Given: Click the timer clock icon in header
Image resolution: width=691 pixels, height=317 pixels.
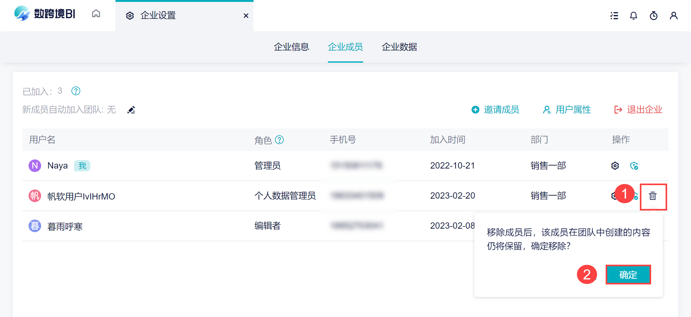Looking at the screenshot, I should click(x=654, y=16).
